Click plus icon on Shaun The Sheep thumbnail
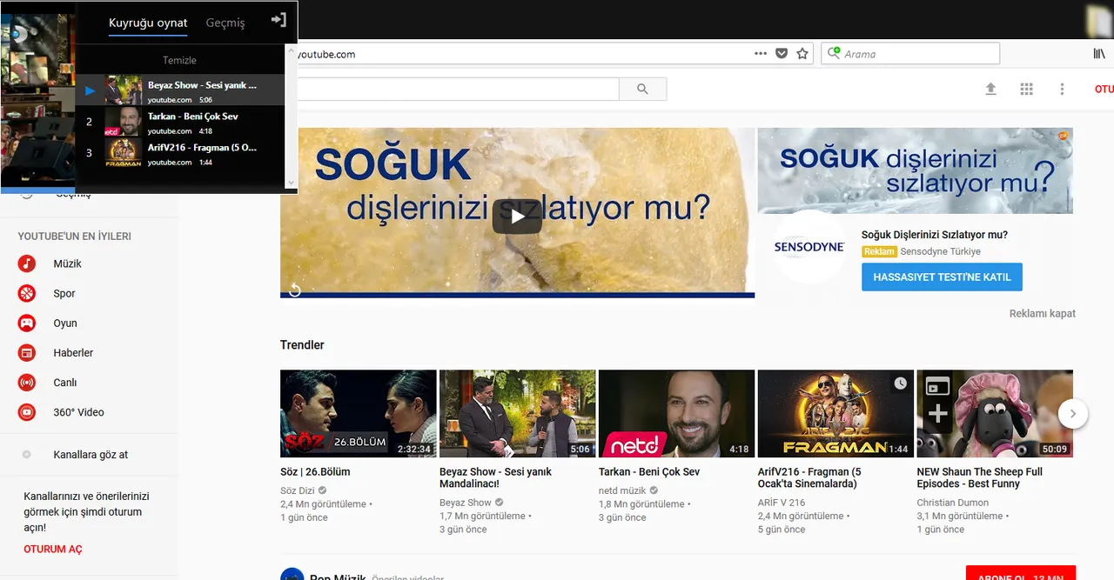Image resolution: width=1114 pixels, height=580 pixels. point(936,415)
